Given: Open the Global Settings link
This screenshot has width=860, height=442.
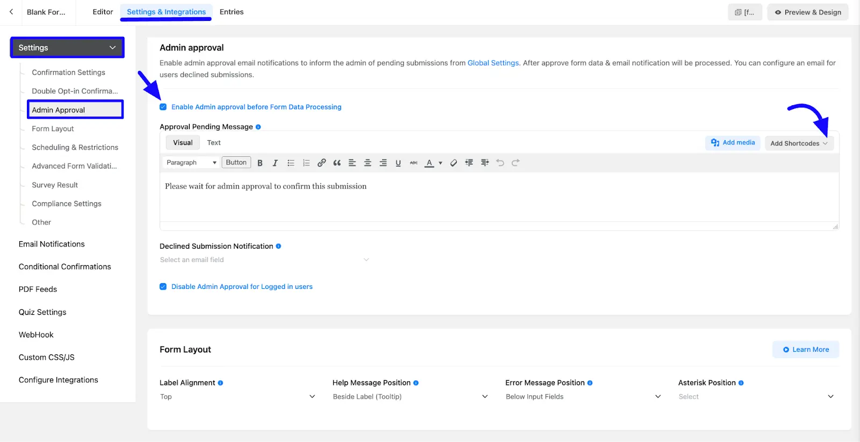Looking at the screenshot, I should (493, 63).
